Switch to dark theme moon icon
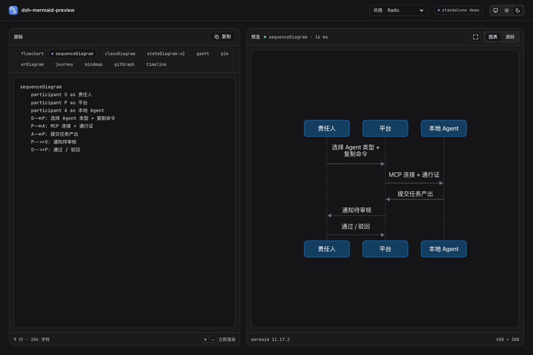Image resolution: width=533 pixels, height=355 pixels. (x=518, y=10)
